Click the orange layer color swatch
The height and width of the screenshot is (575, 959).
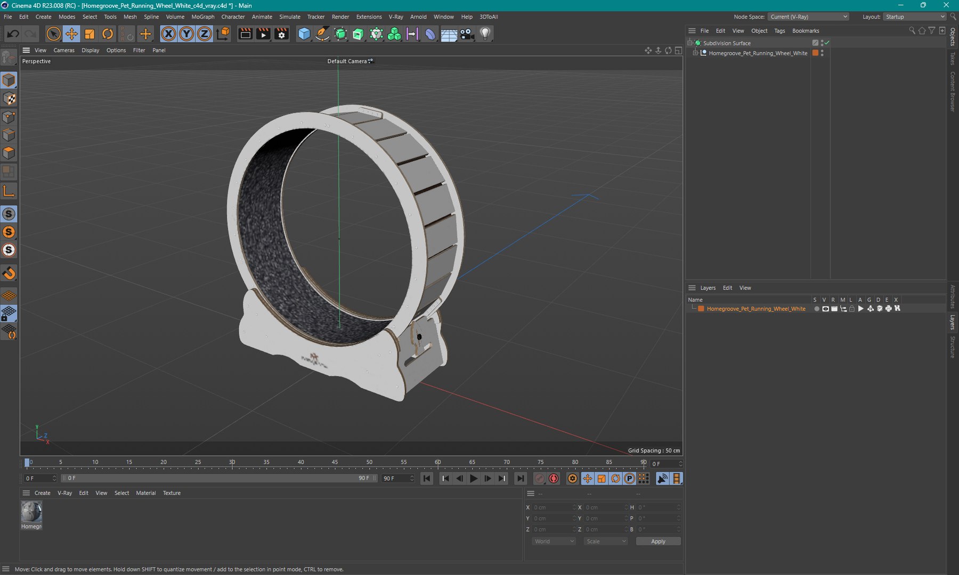(701, 309)
